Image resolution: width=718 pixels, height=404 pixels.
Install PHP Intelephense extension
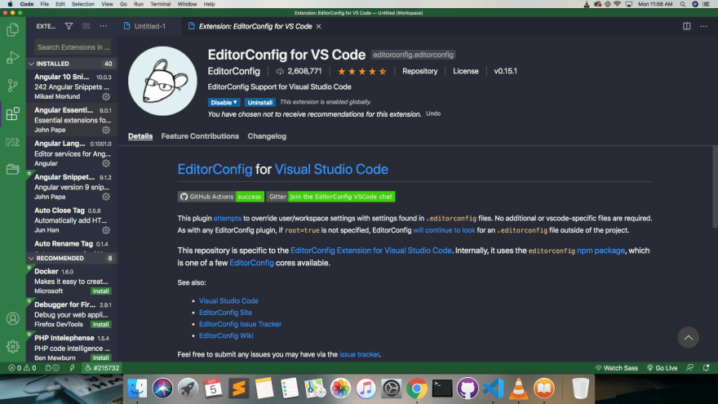(100, 357)
